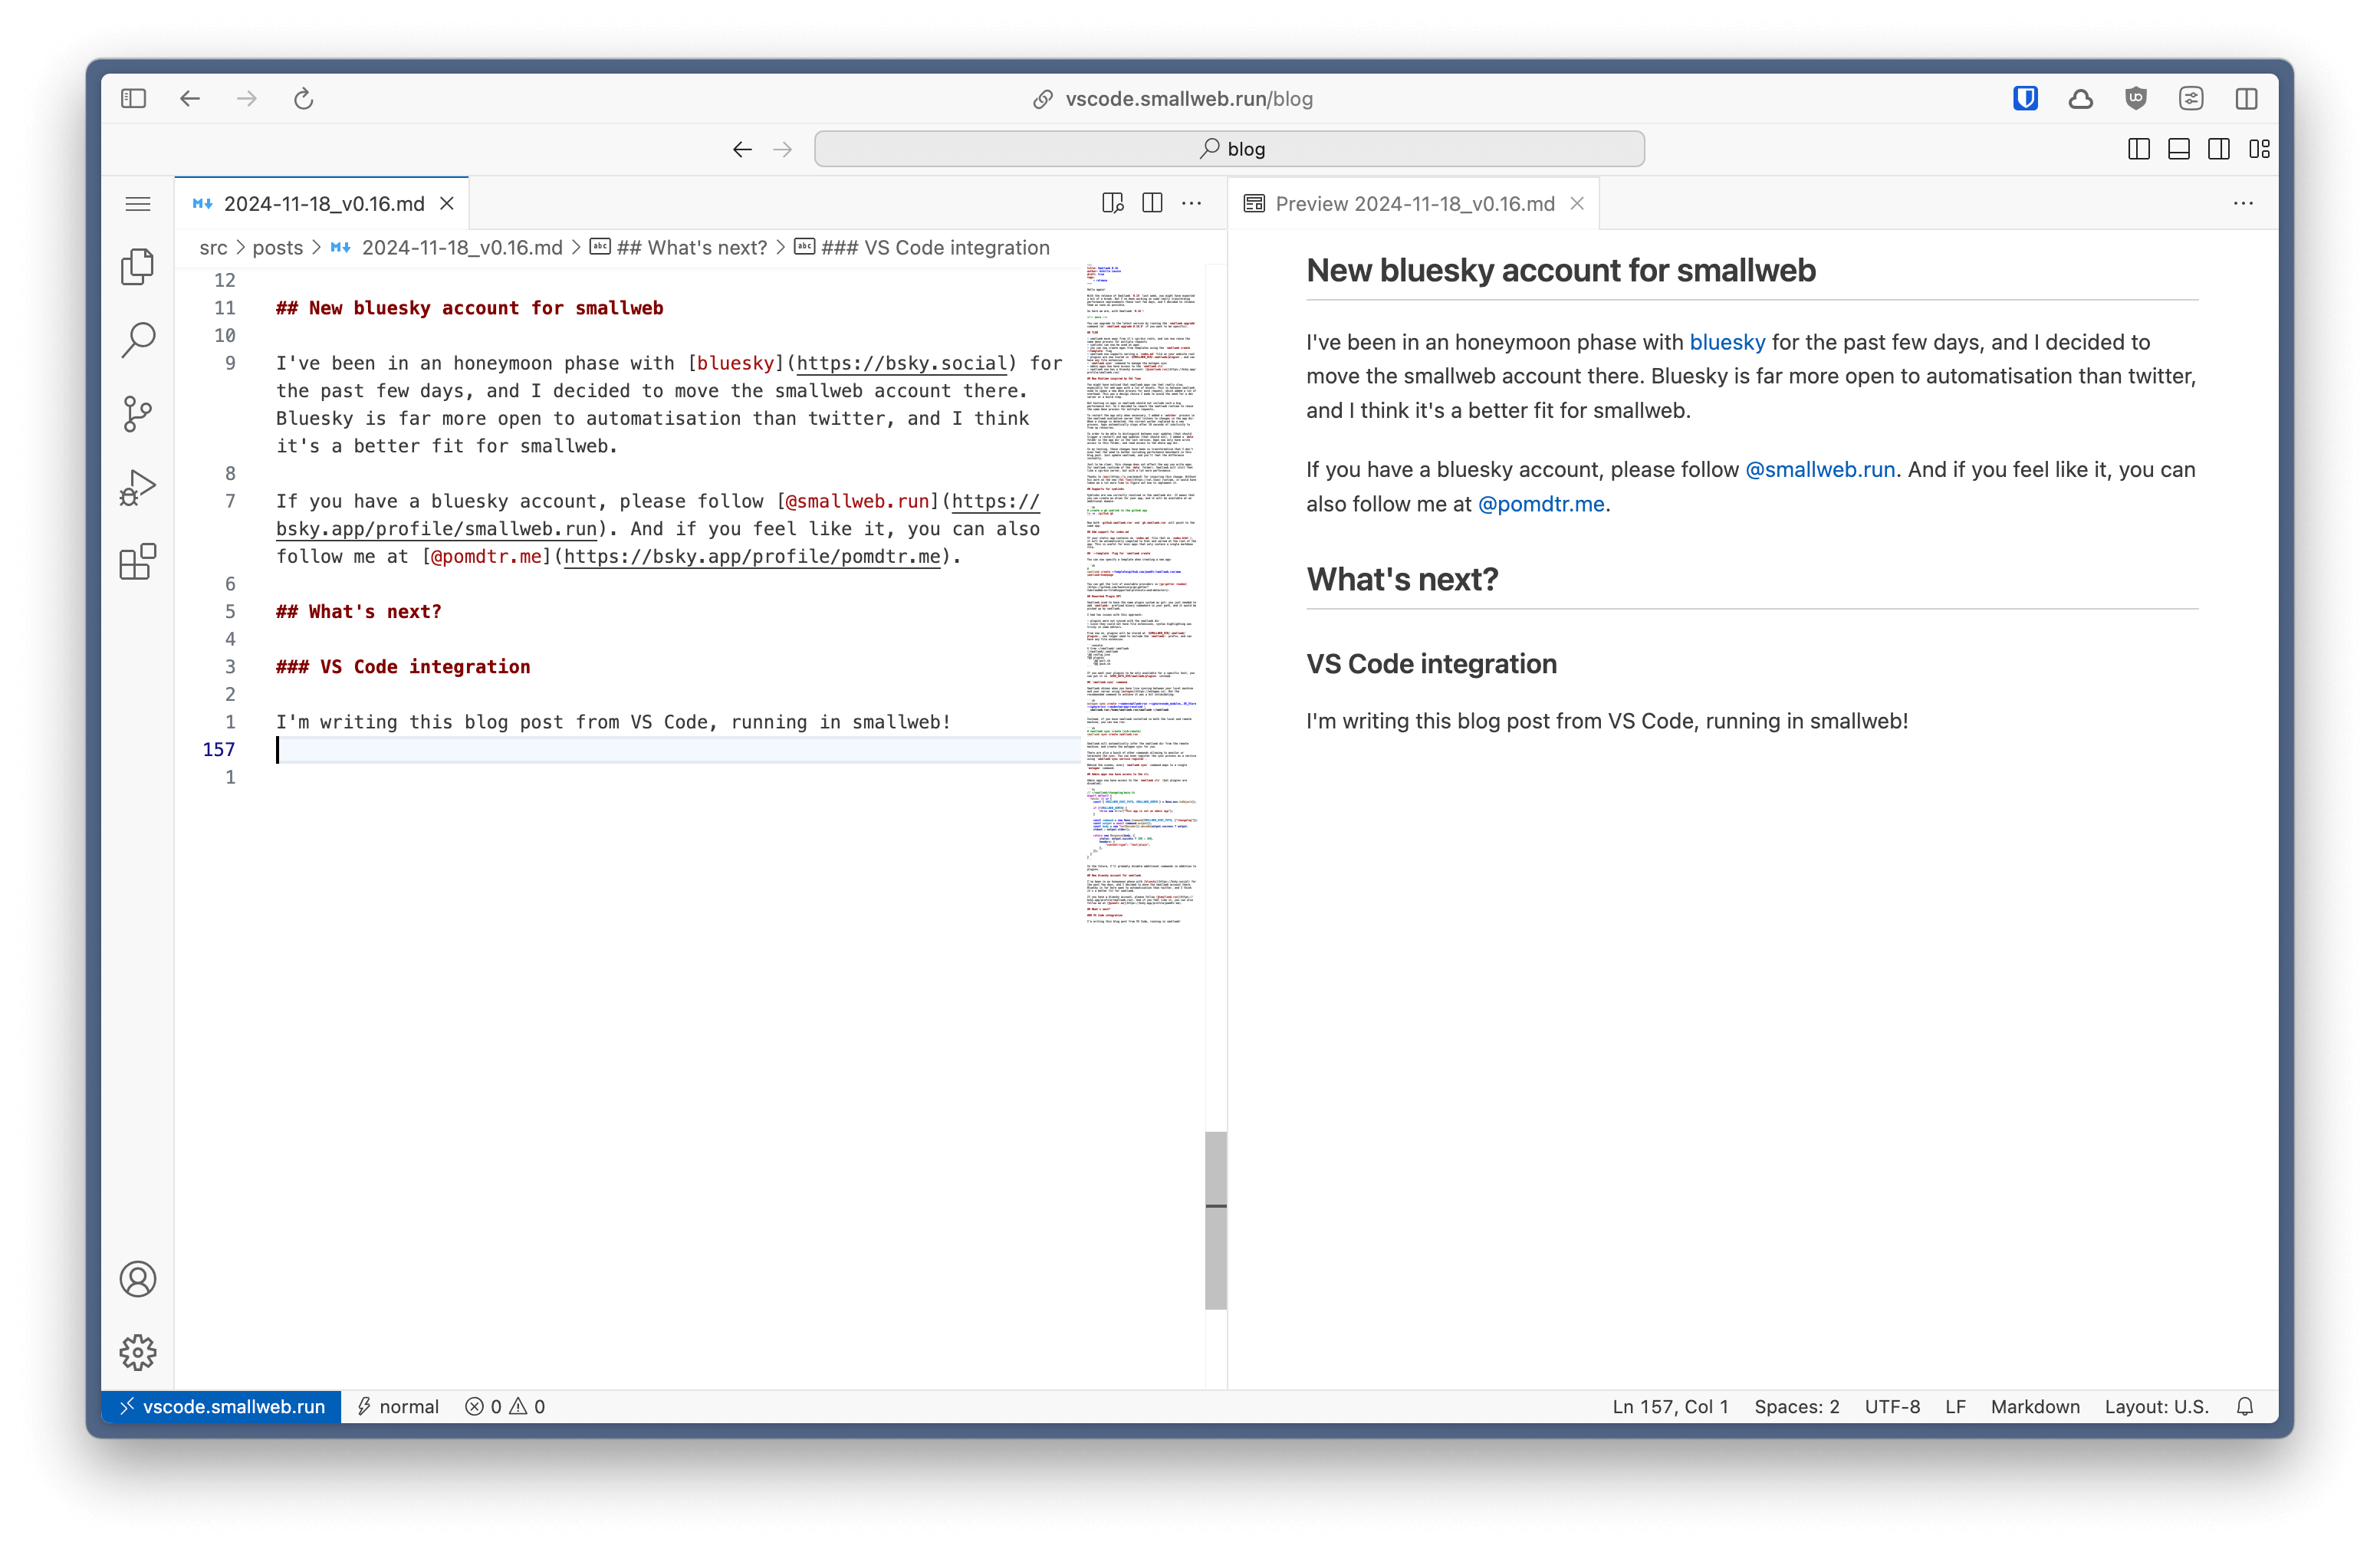Click the Layout: U.S. status item
The height and width of the screenshot is (1552, 2380).
[2156, 1406]
